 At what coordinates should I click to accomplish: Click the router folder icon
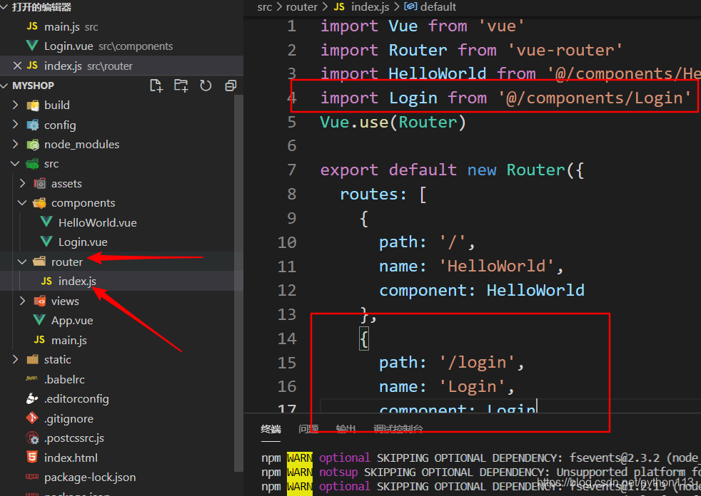click(39, 261)
